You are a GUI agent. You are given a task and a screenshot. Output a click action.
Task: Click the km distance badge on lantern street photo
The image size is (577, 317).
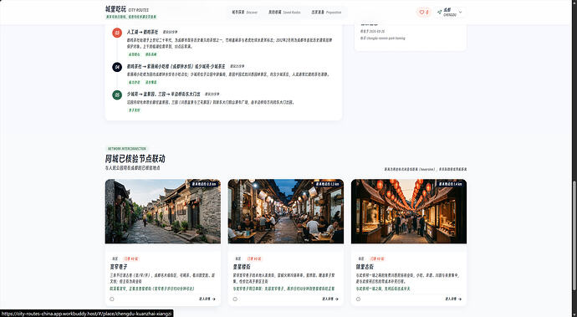[451, 184]
